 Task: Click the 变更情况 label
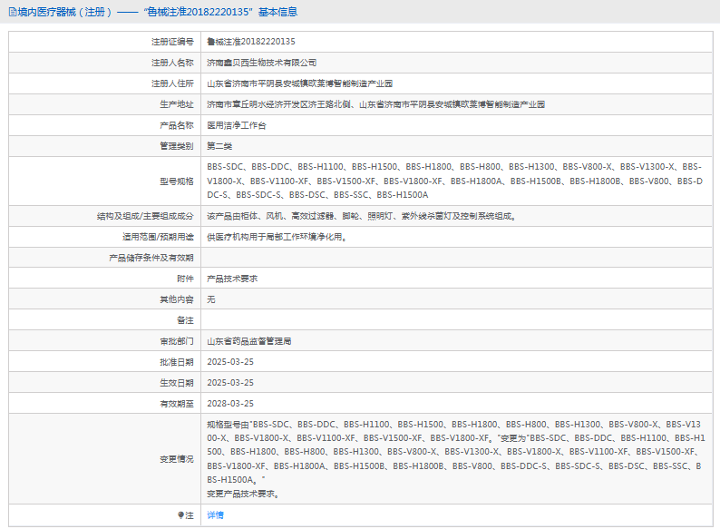click(x=177, y=459)
